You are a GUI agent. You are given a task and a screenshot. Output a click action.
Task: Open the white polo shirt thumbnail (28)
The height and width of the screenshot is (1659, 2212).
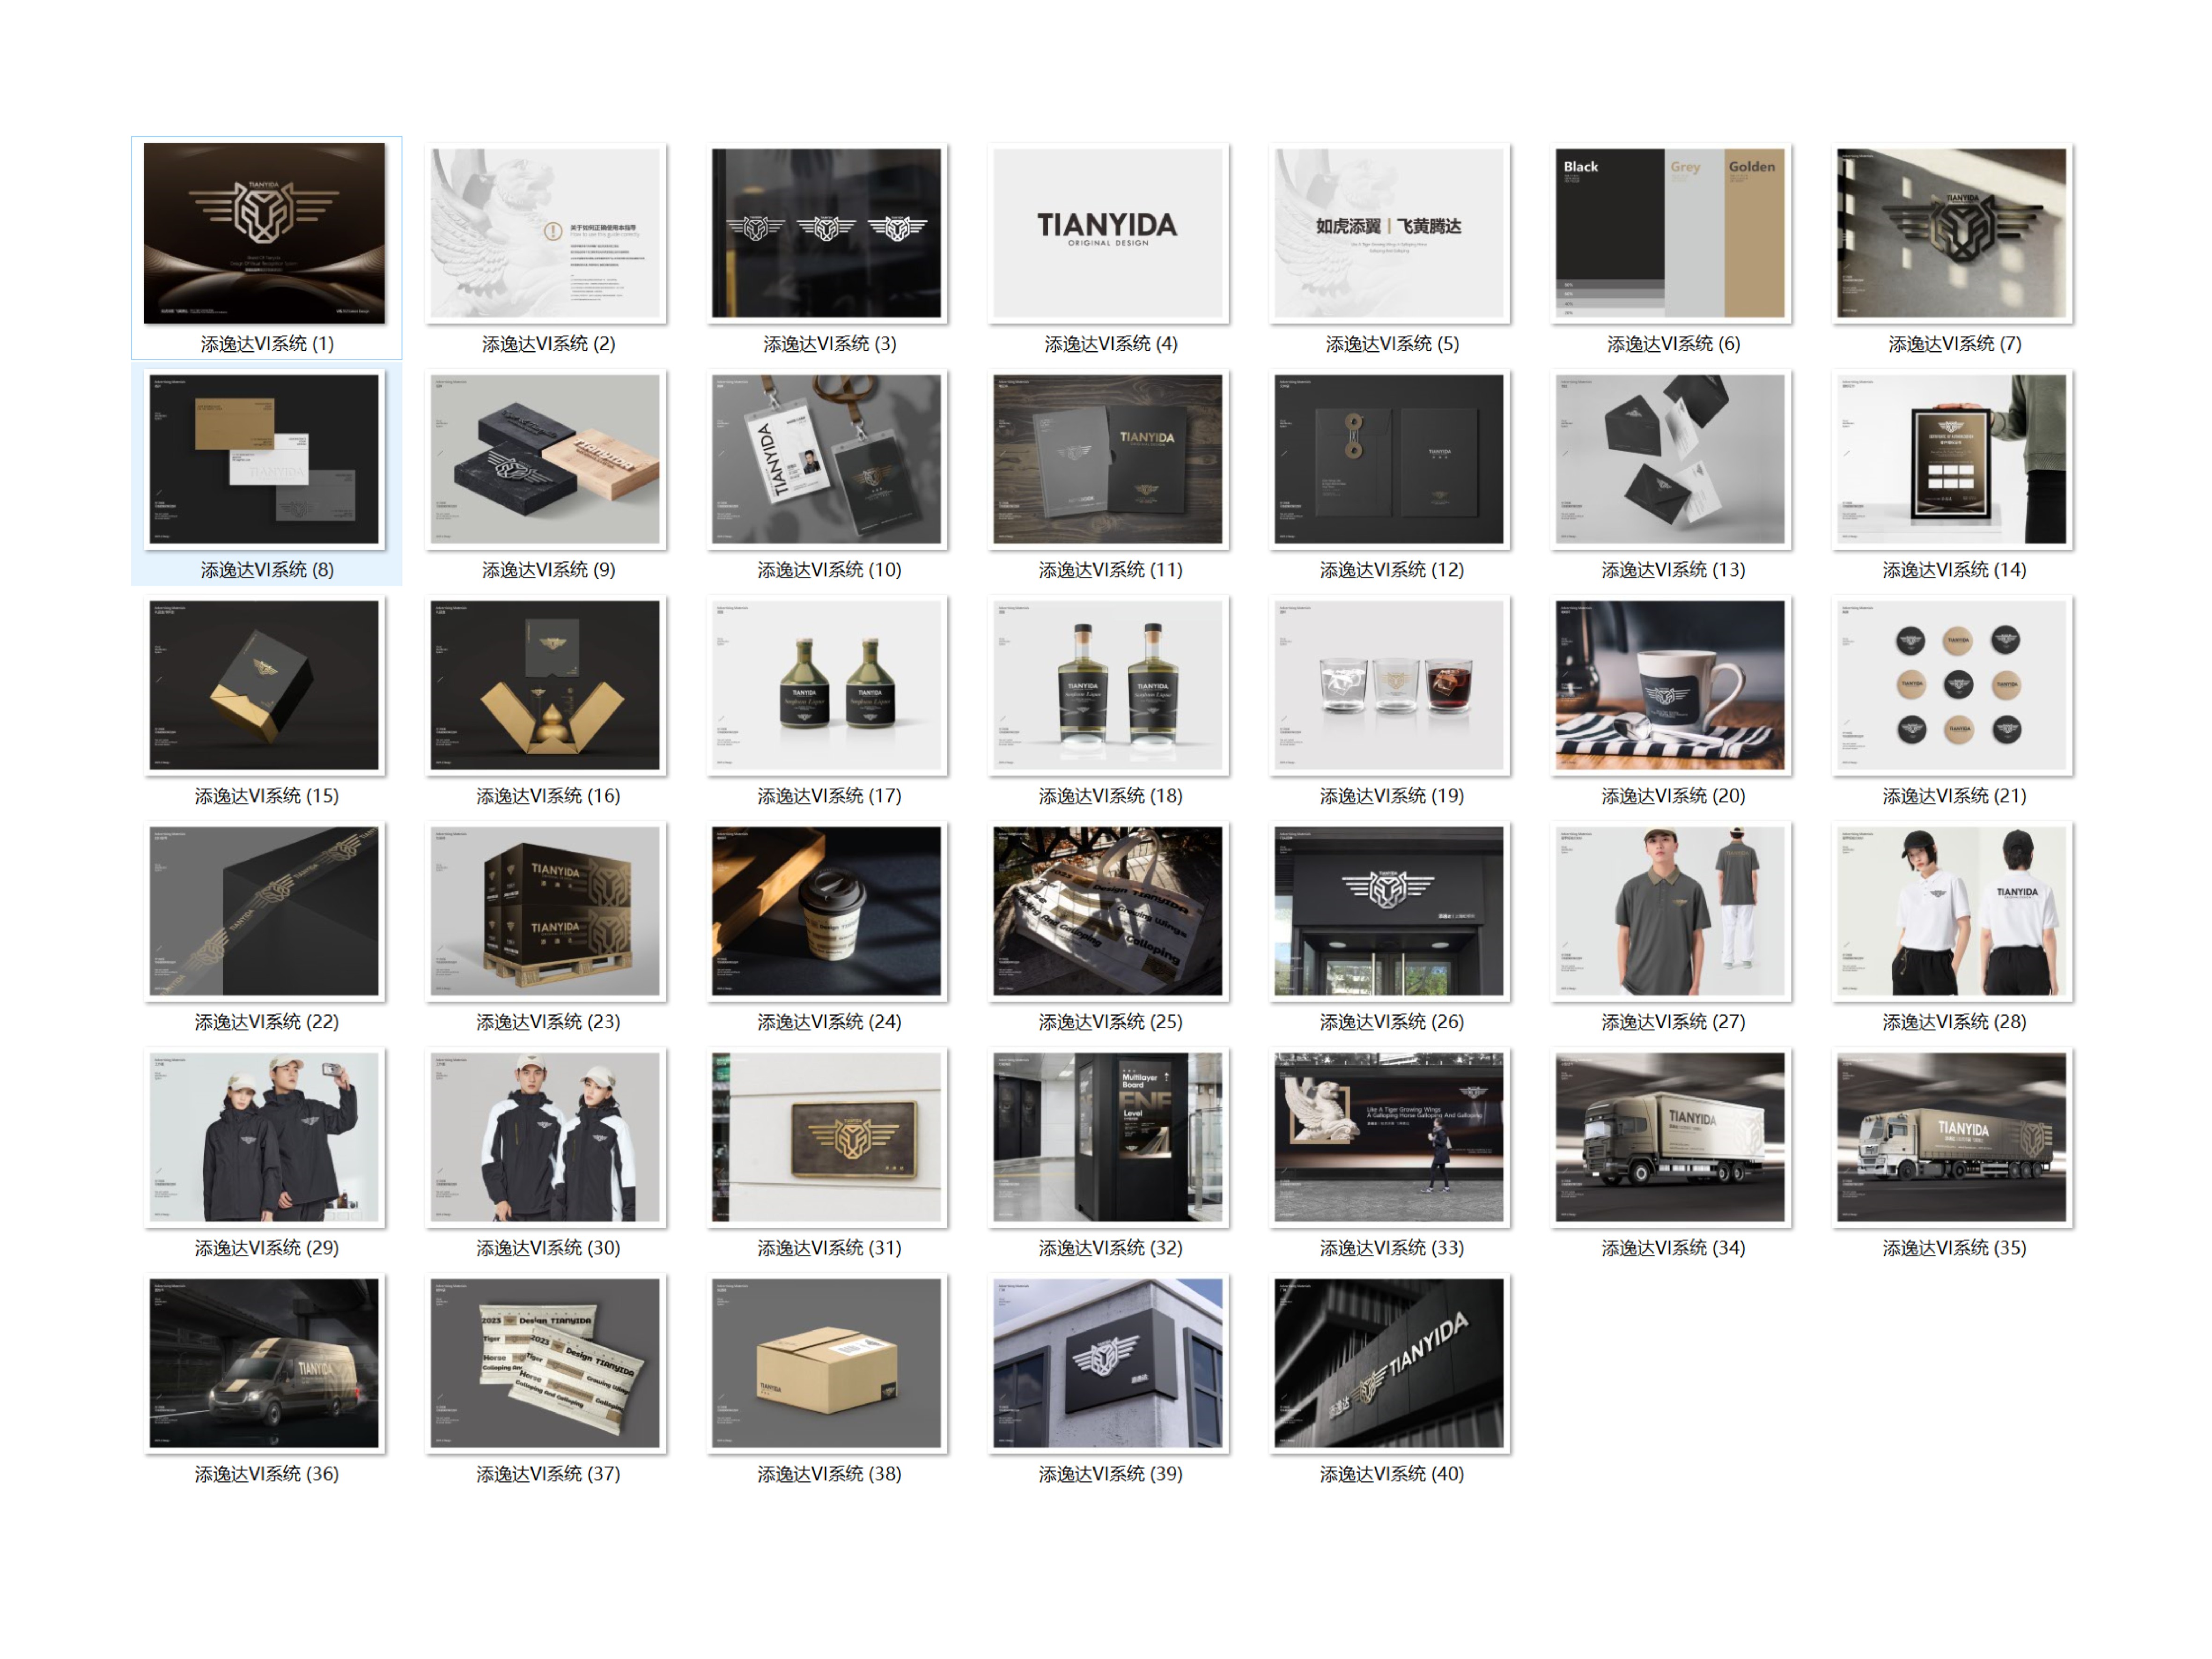[1952, 911]
